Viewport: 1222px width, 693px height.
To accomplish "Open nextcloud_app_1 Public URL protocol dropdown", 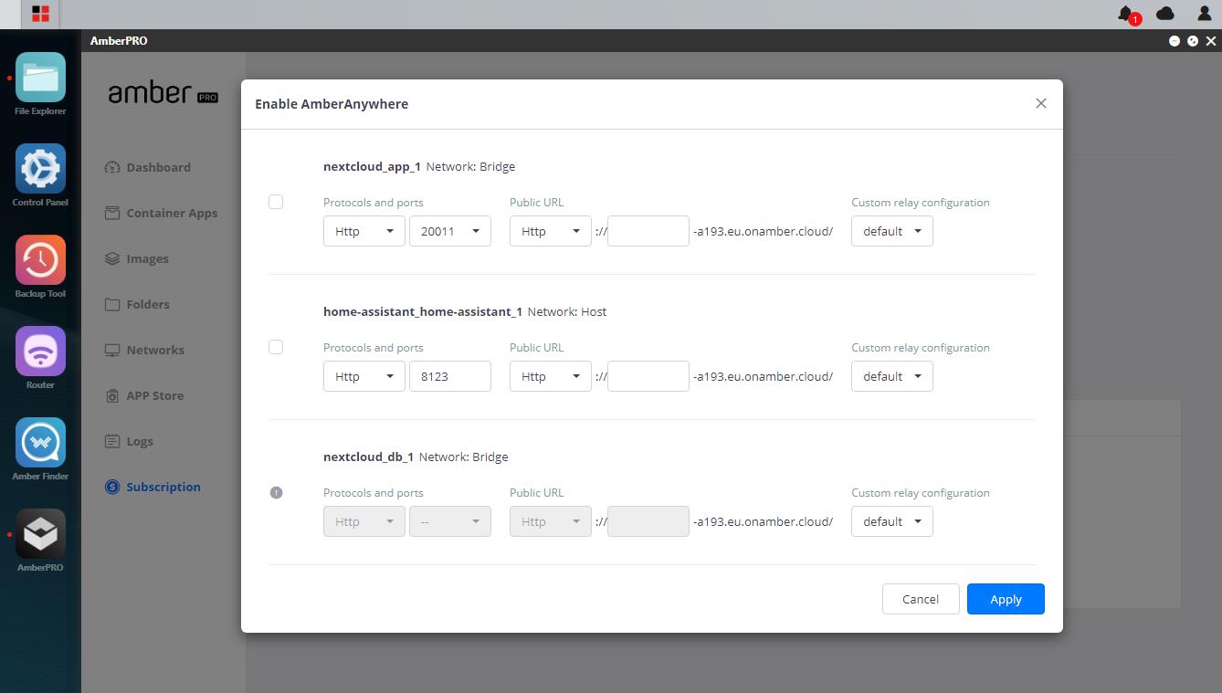I will click(x=550, y=231).
